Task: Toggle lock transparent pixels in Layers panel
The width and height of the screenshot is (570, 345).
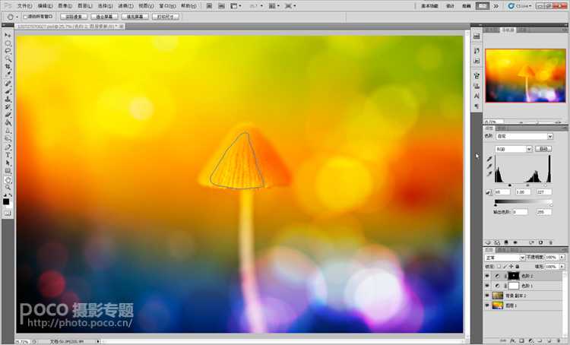Action: (x=499, y=266)
